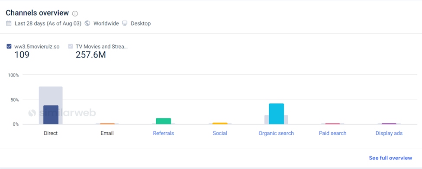422x169 pixels.
Task: Open the Display ads channel link
Action: click(389, 133)
